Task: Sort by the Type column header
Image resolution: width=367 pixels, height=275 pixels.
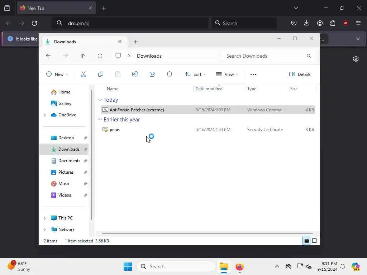Action: (x=252, y=89)
